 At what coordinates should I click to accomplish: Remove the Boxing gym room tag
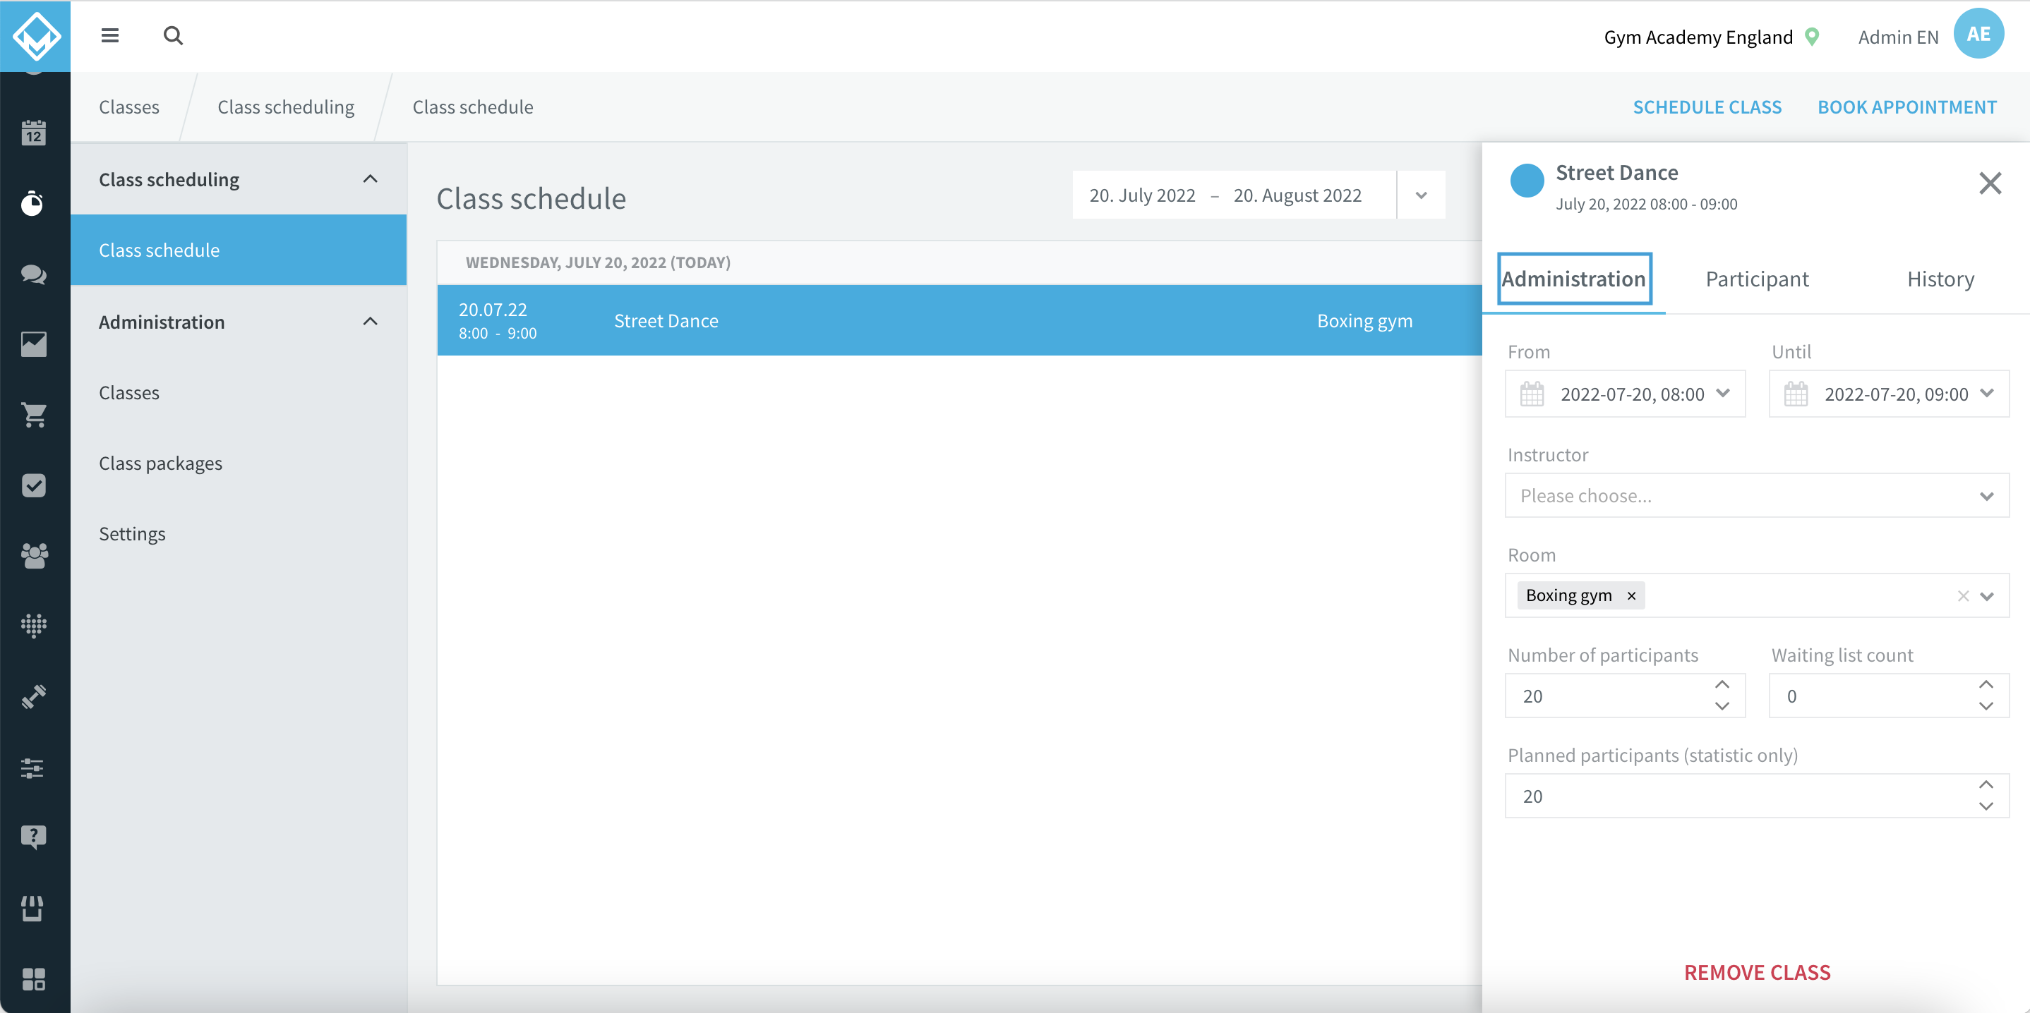[x=1631, y=595]
